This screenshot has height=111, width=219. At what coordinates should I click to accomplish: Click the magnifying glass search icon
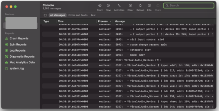pos(167,6)
